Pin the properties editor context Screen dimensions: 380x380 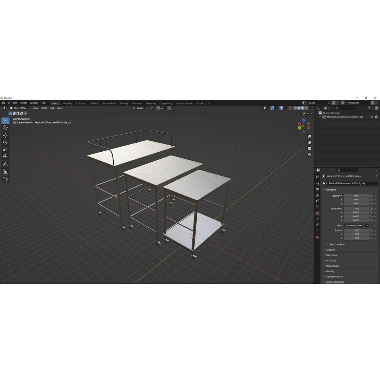pyautogui.click(x=376, y=176)
